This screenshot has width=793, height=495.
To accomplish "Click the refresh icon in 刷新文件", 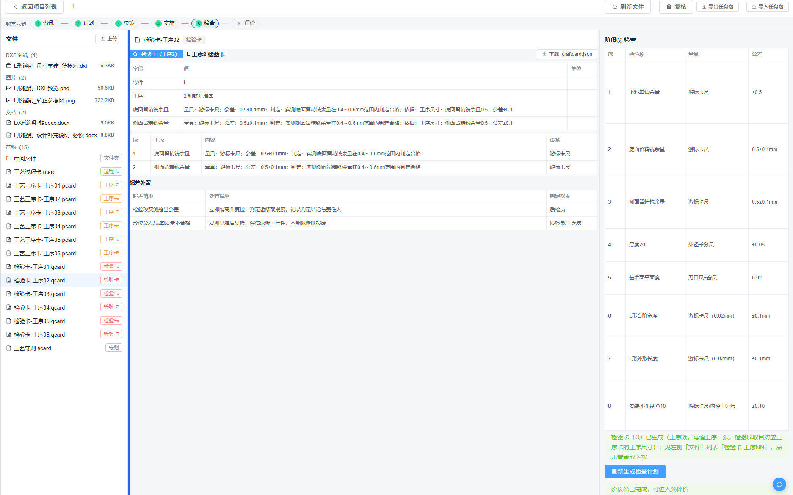I will pos(615,7).
